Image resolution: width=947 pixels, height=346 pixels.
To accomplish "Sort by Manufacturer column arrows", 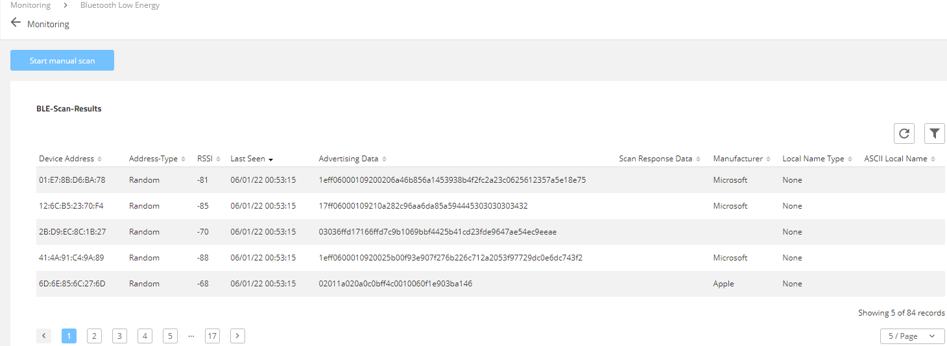I will (x=769, y=159).
